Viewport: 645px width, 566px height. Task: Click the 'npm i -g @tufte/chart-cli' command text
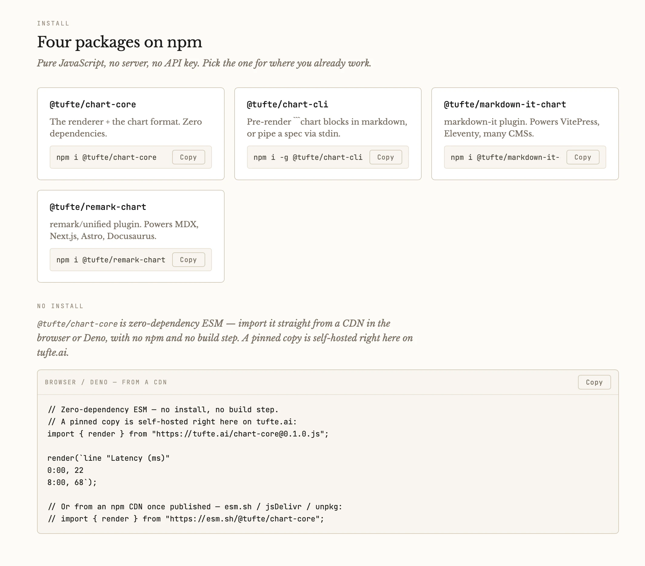[x=308, y=157]
